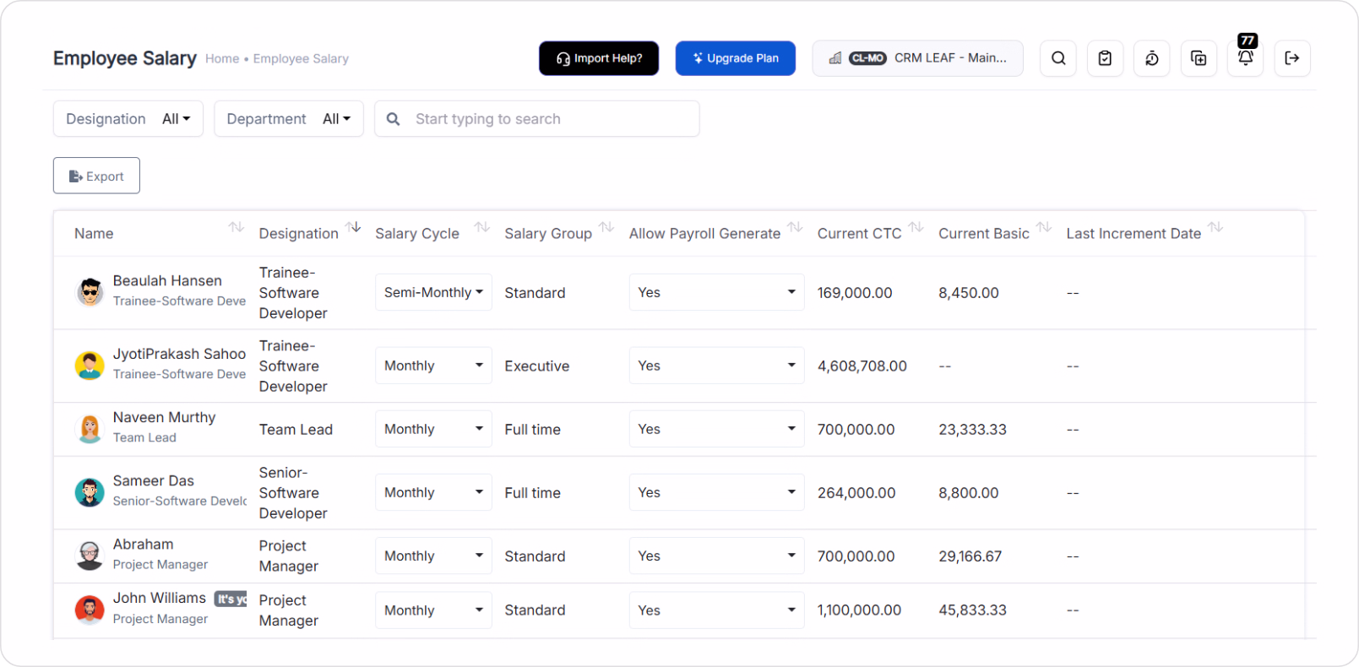The image size is (1359, 667).
Task: Open Naveen Murthy's employee name
Action: point(164,417)
